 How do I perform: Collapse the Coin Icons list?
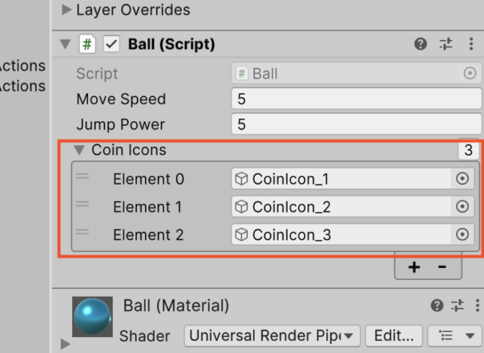tap(79, 150)
